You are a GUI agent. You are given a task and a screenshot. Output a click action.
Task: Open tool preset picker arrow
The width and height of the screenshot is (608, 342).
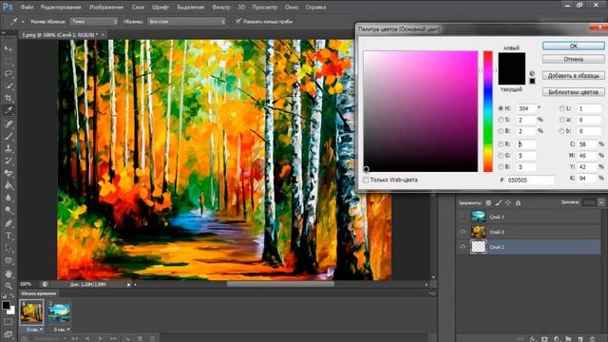point(23,22)
